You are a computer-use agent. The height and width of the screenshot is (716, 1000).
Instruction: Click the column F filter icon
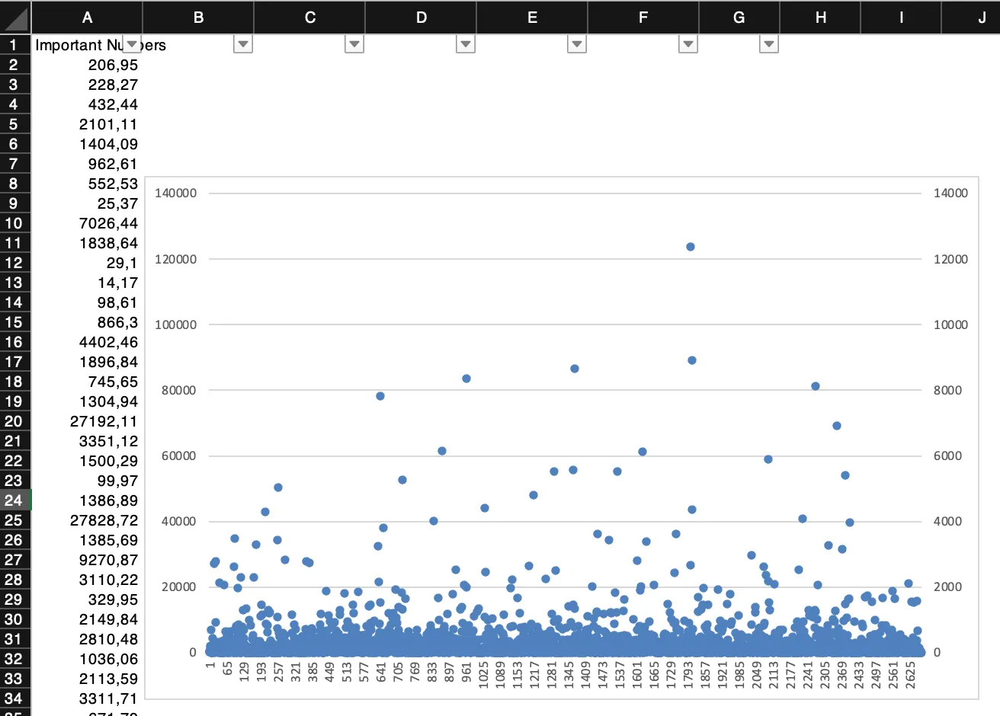687,44
